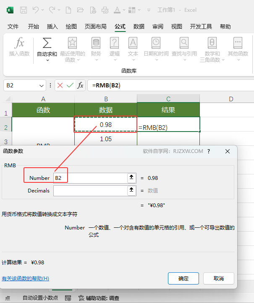The width and height of the screenshot is (254, 303).
Task: Collapse dialog via Decimals range selector arrow
Action: (131, 191)
